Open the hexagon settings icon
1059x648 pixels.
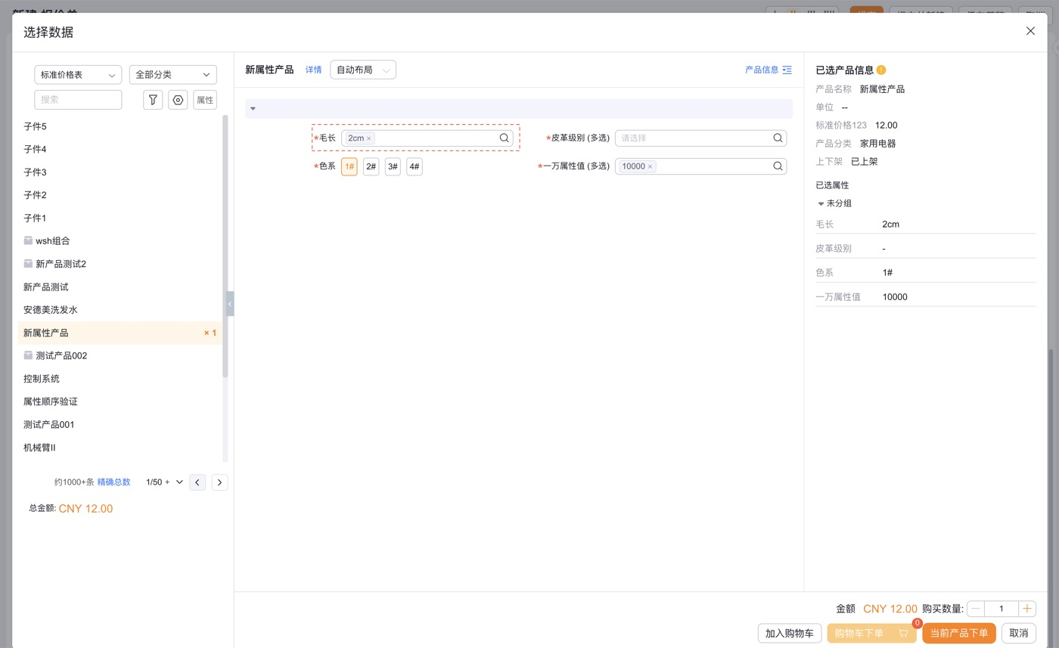click(178, 100)
